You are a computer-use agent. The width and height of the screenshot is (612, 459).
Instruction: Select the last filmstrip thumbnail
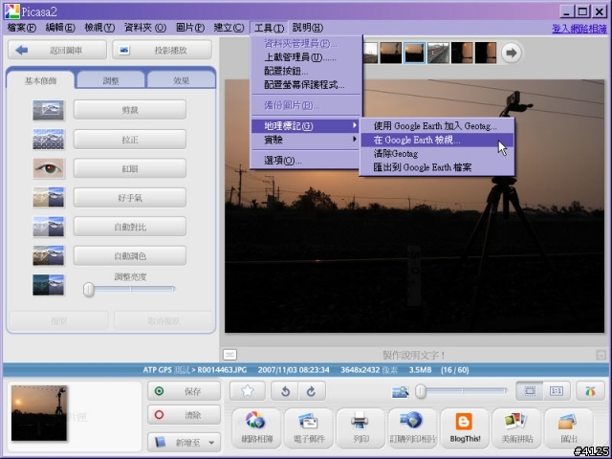point(486,53)
